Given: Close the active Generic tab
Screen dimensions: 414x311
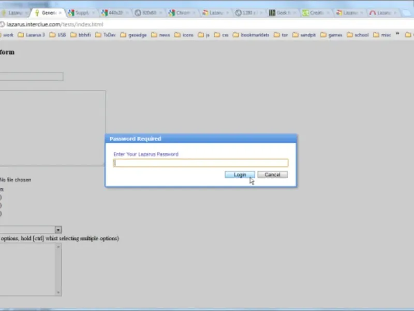Looking at the screenshot, I should 60,12.
